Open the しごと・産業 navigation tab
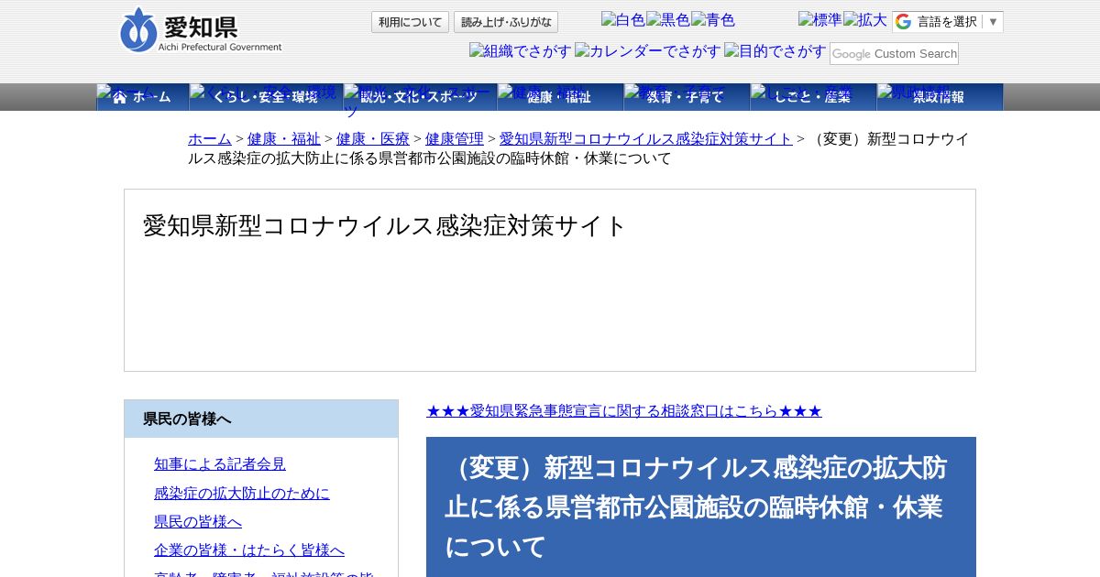This screenshot has width=1100, height=577. [813, 97]
